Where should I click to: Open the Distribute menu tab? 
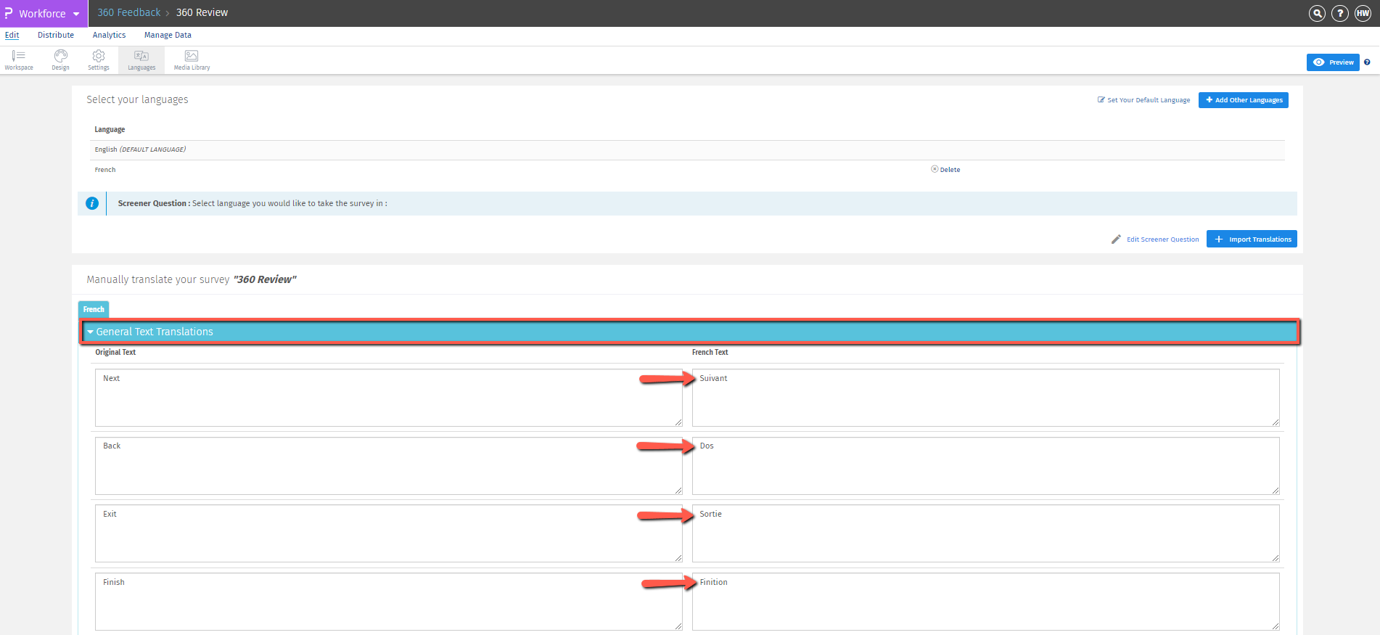(56, 35)
